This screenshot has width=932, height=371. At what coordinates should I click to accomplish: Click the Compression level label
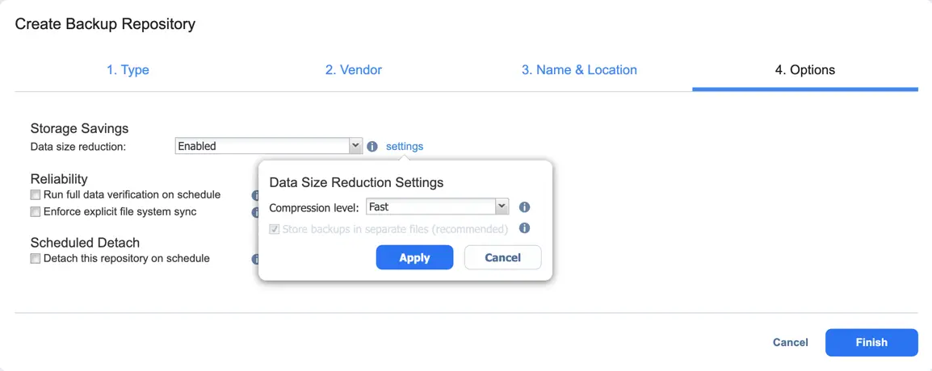click(314, 208)
